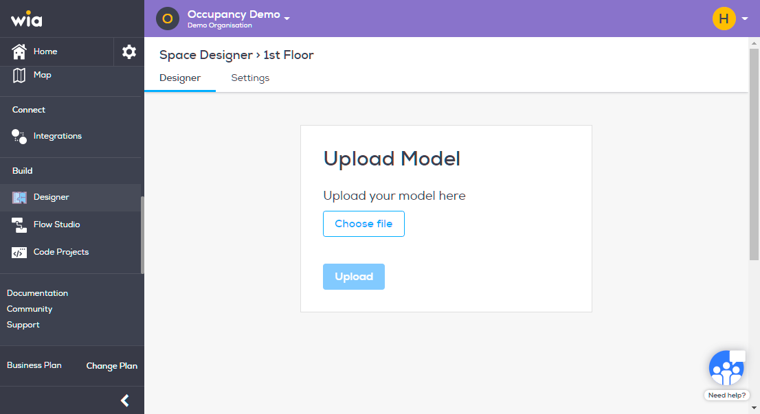Screen dimensions: 760x414
Task: Click the sidebar scrollbar thumb
Action: pyautogui.click(x=142, y=235)
